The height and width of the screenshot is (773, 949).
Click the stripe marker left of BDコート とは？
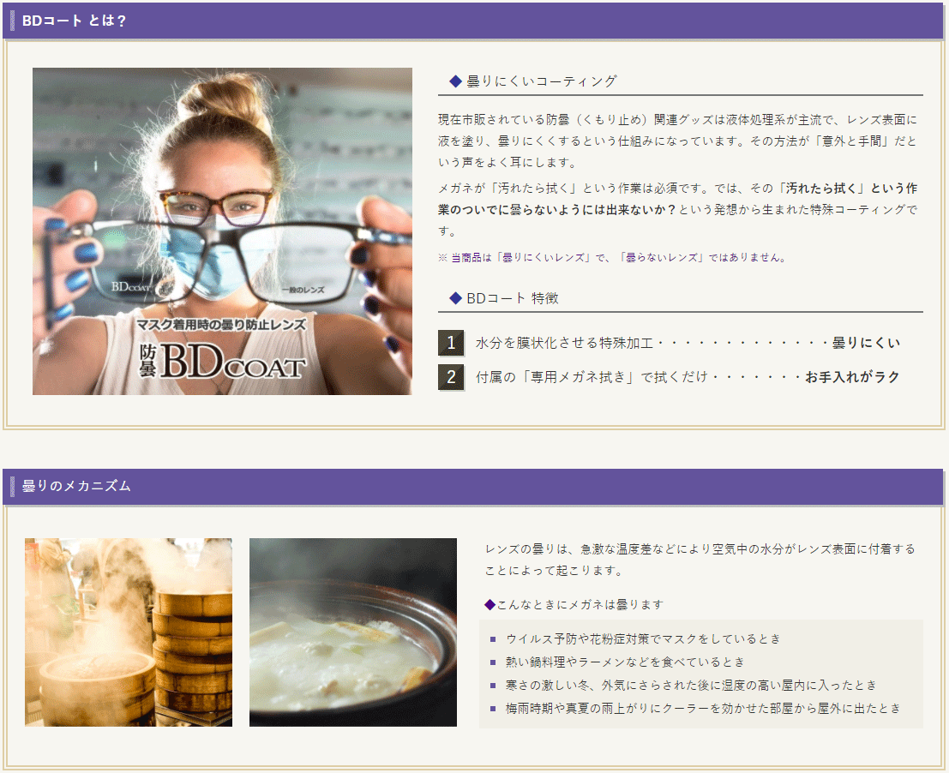coord(13,21)
